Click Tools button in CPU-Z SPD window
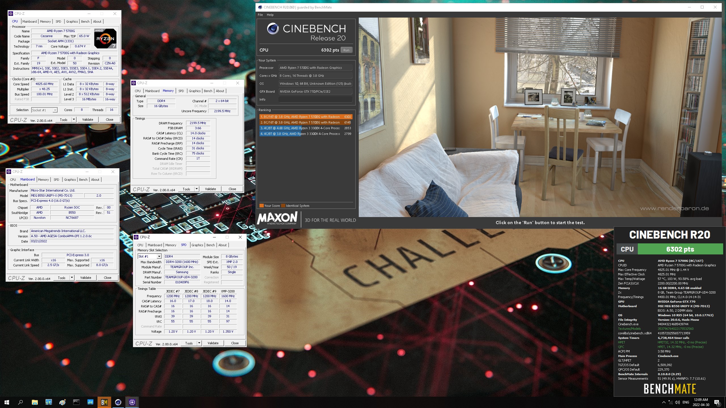726x408 pixels. click(189, 343)
